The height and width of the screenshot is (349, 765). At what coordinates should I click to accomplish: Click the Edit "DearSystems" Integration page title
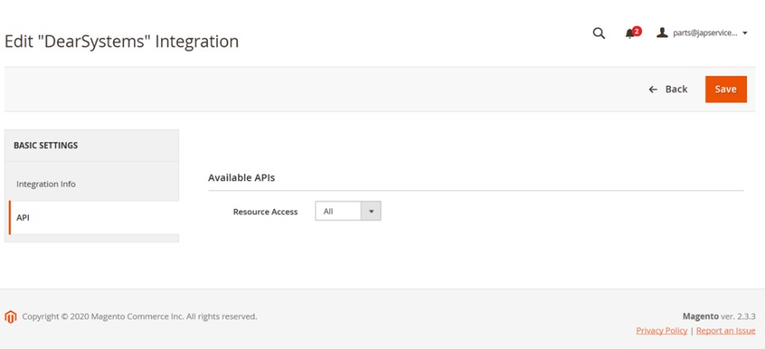(121, 41)
